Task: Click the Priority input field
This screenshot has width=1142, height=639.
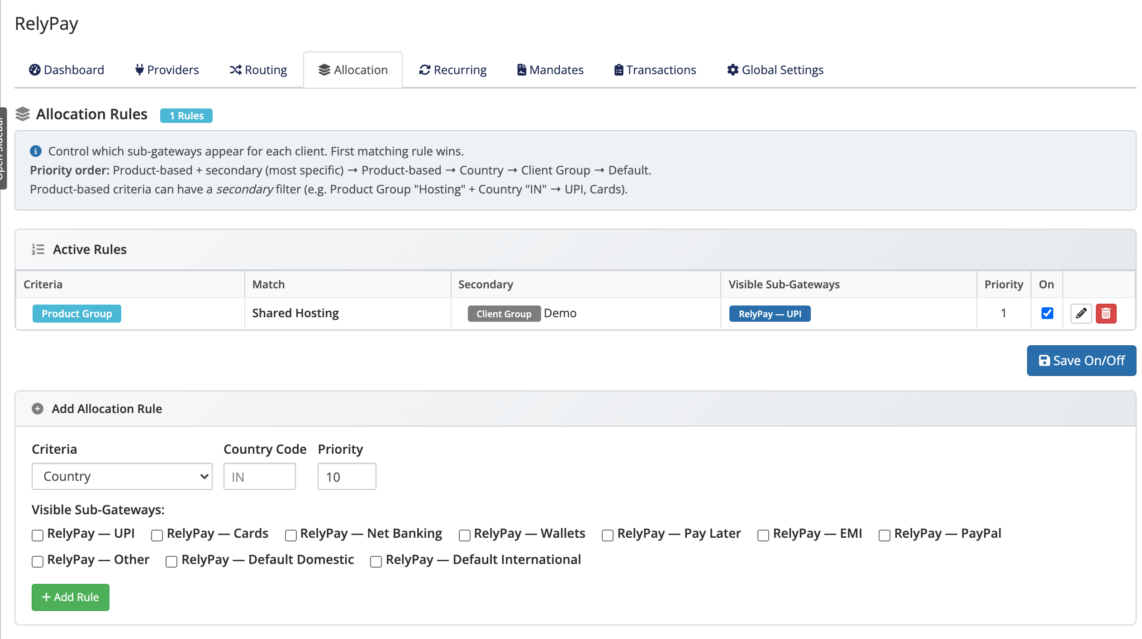Action: pyautogui.click(x=347, y=476)
